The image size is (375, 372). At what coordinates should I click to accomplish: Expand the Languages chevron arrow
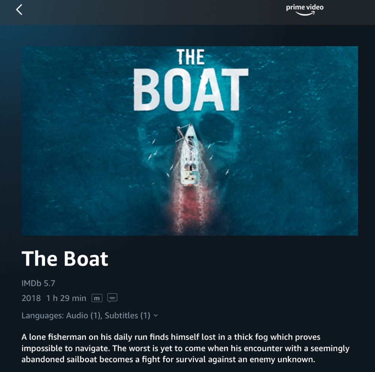click(156, 315)
